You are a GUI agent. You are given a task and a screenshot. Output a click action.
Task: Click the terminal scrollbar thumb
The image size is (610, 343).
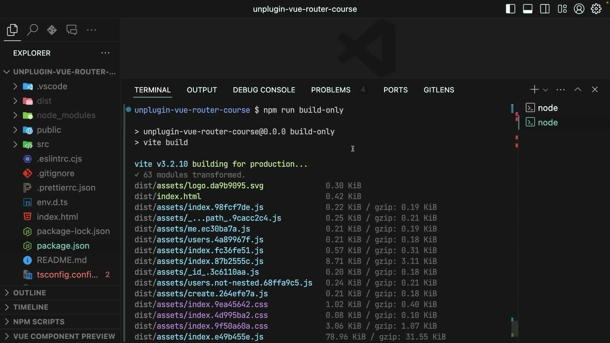pyautogui.click(x=515, y=328)
